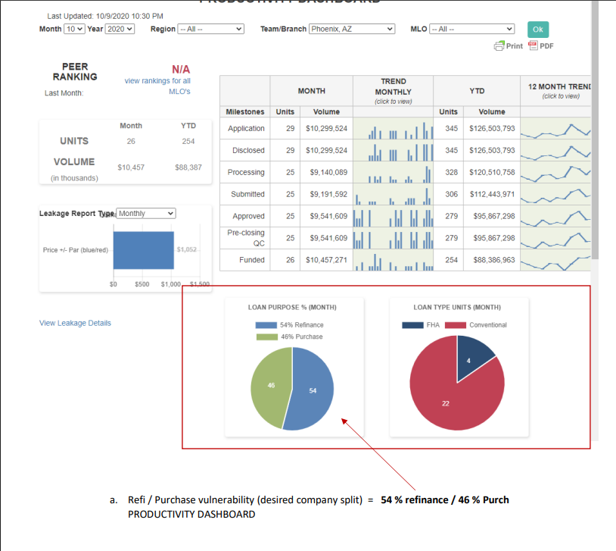Click the Application milestone label

tap(246, 128)
